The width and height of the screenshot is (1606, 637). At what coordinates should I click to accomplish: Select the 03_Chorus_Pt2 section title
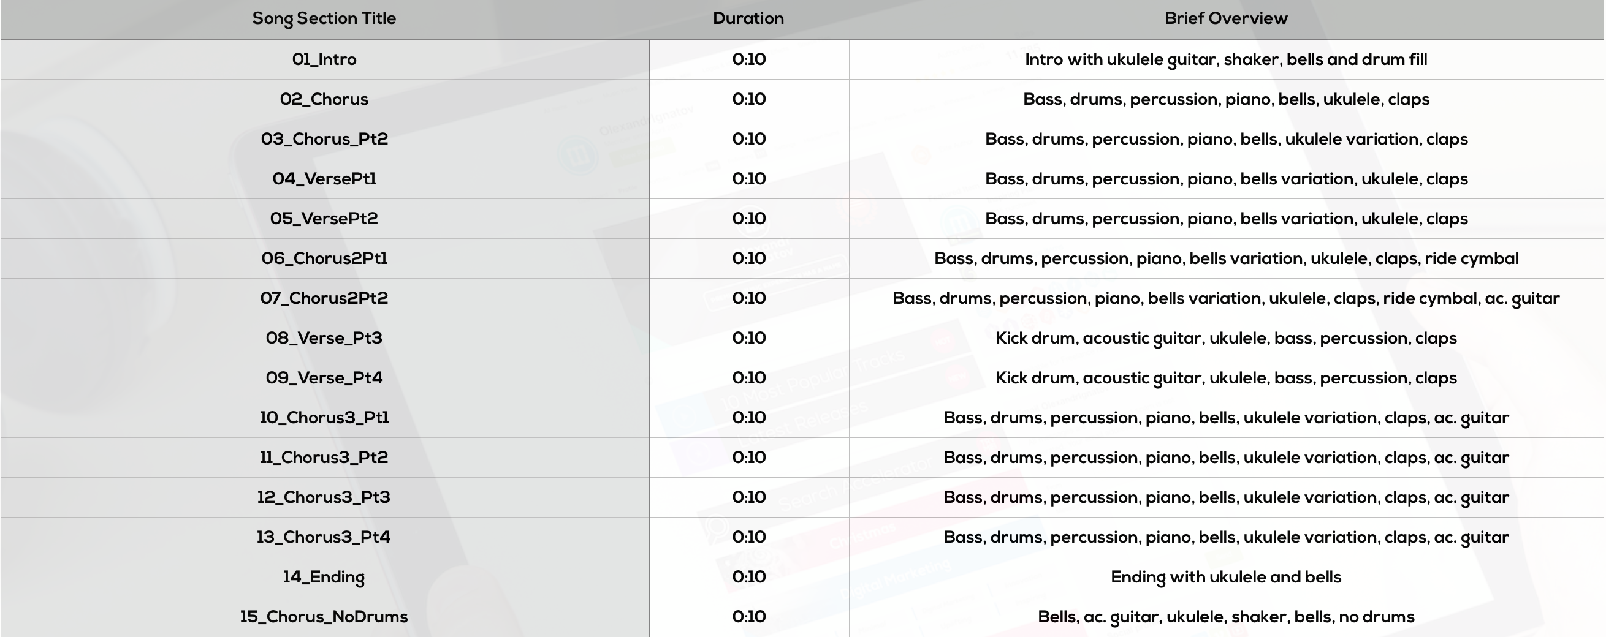coord(324,139)
